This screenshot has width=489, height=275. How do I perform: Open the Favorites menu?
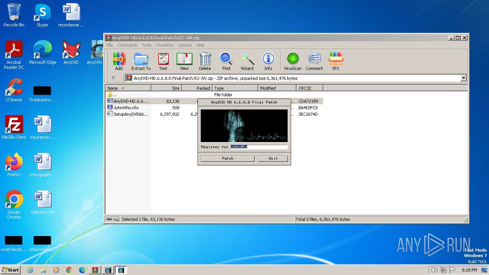165,45
